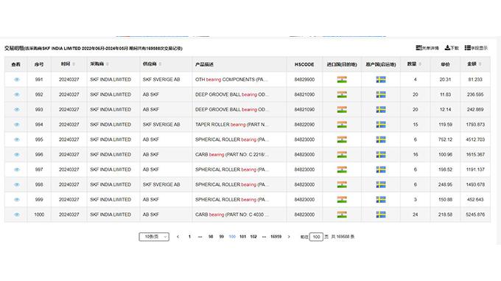Open the bill details icon at top right
Image resolution: width=501 pixels, height=281 pixels.
point(418,48)
